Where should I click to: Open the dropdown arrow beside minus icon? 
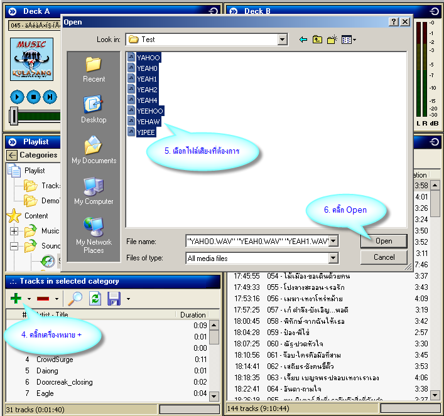coord(57,299)
